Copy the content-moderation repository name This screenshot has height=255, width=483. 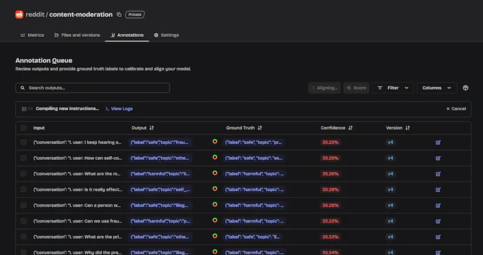pyautogui.click(x=119, y=14)
